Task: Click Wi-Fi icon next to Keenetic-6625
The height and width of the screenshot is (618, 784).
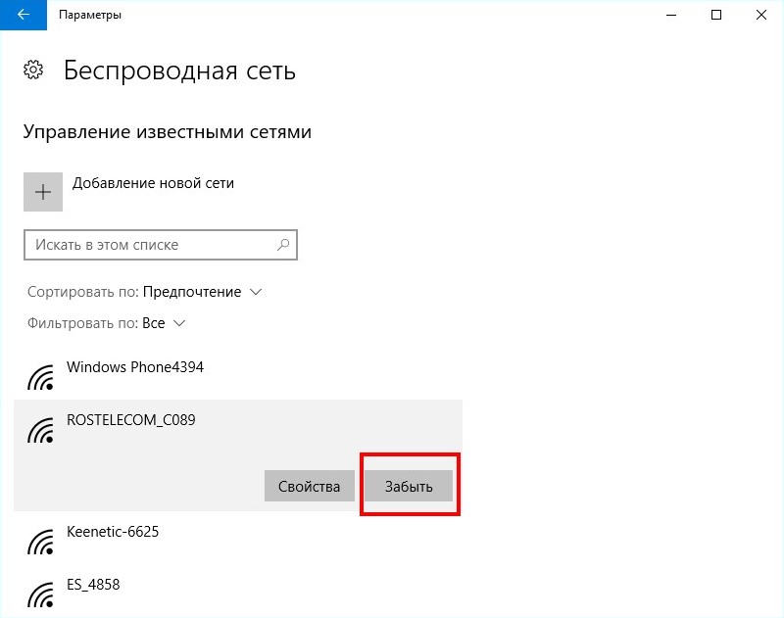Action: coord(41,542)
